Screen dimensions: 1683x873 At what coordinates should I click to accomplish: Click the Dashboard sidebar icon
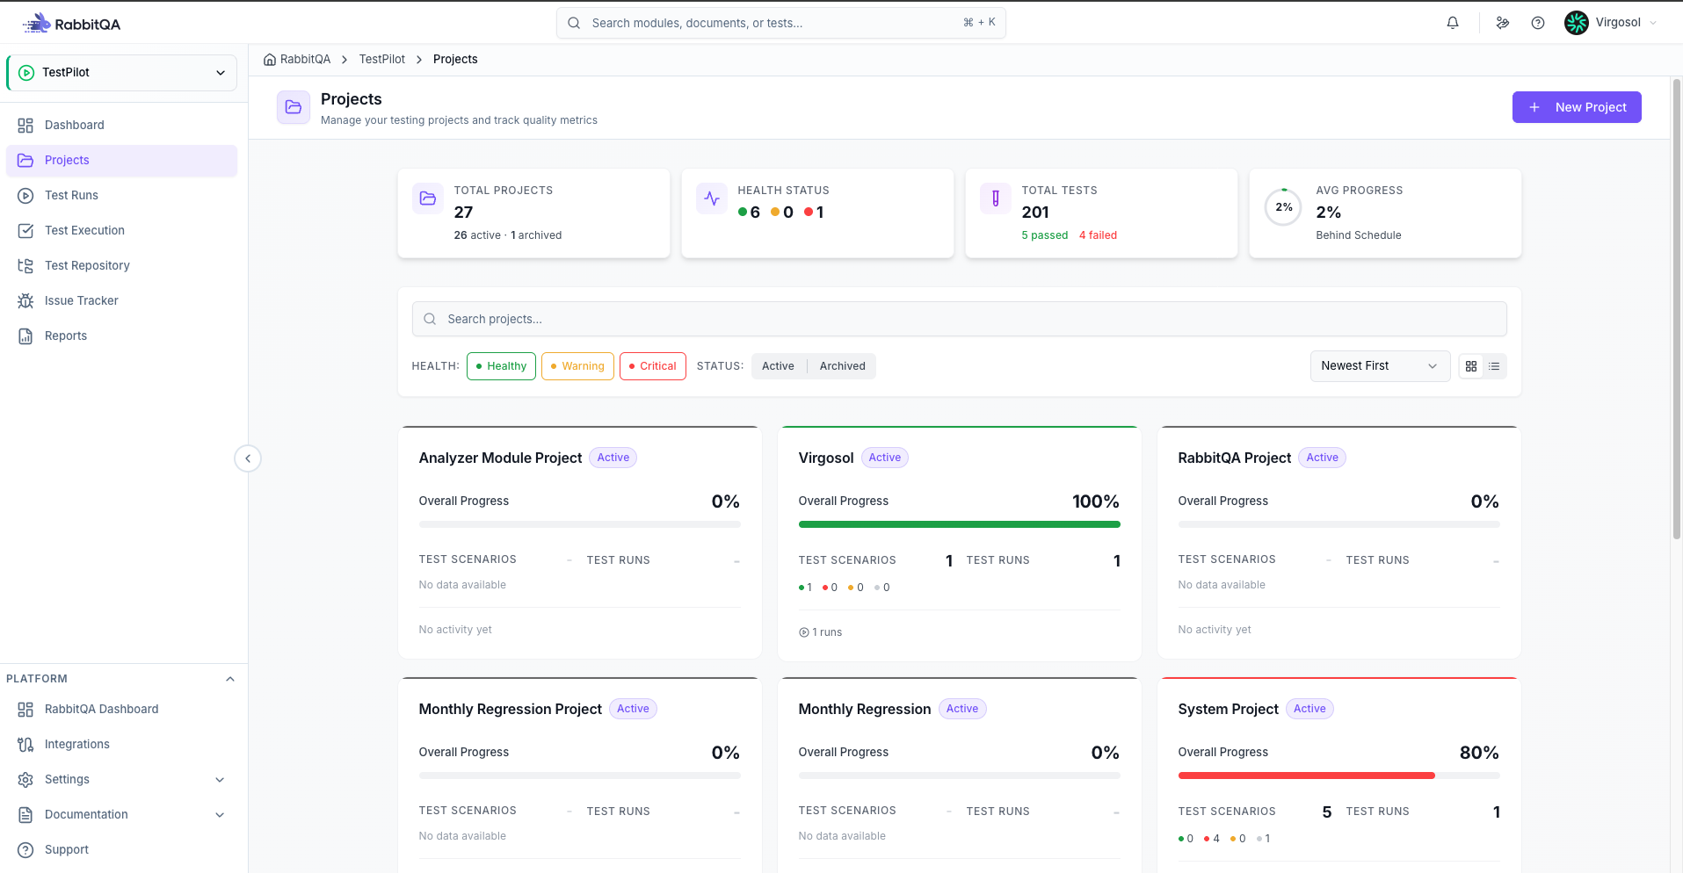click(x=25, y=125)
